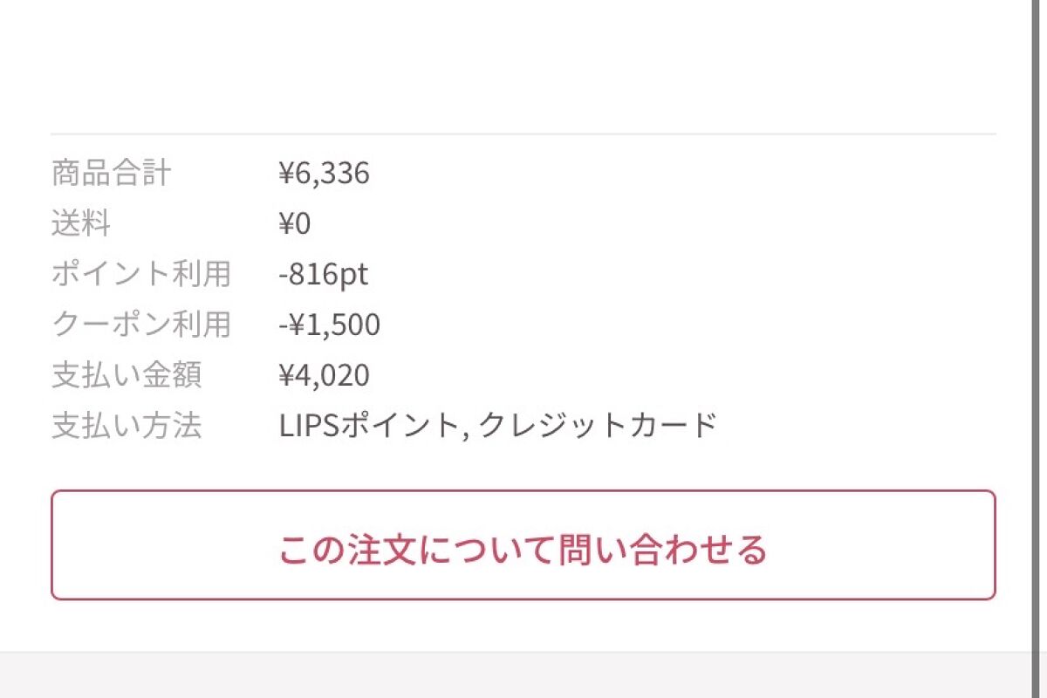This screenshot has height=698, width=1047.
Task: Select the 送料 shipping label
Action: pyautogui.click(x=81, y=224)
